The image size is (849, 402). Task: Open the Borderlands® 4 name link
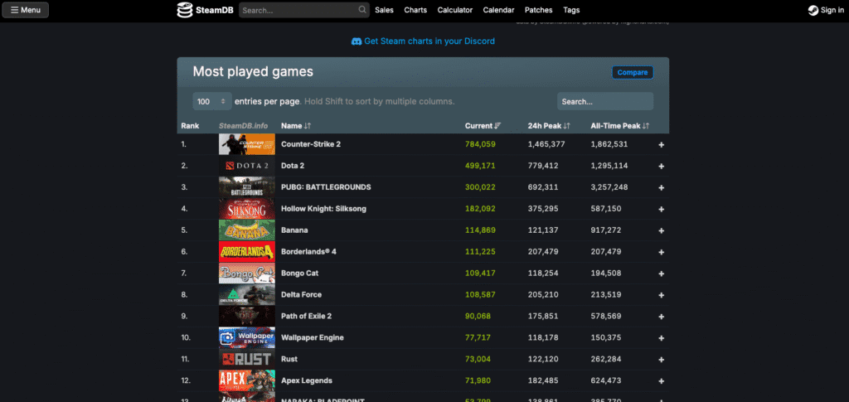coord(308,252)
